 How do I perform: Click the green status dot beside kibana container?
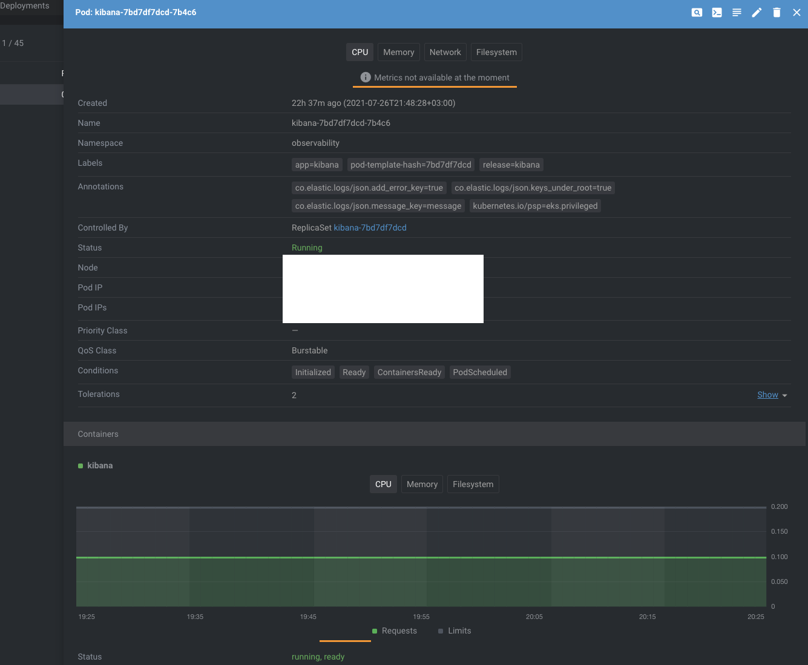[80, 465]
